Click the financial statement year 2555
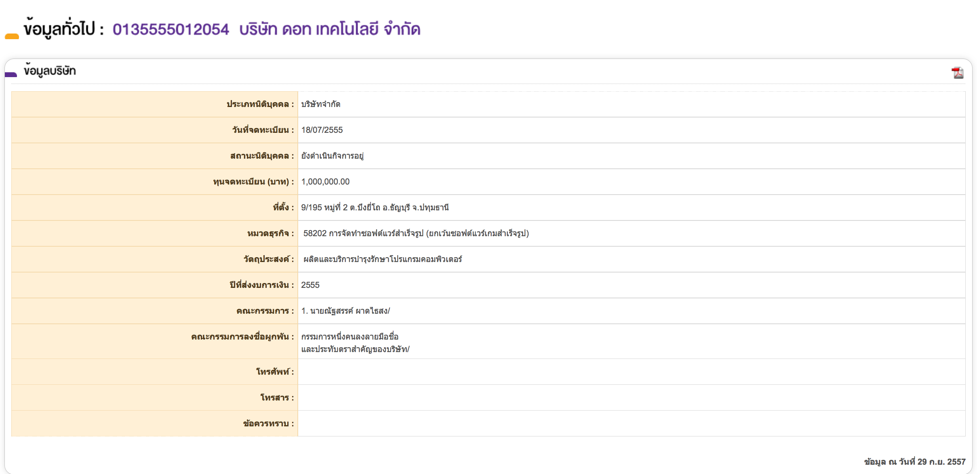Viewport: 977px width, 474px height. point(310,285)
